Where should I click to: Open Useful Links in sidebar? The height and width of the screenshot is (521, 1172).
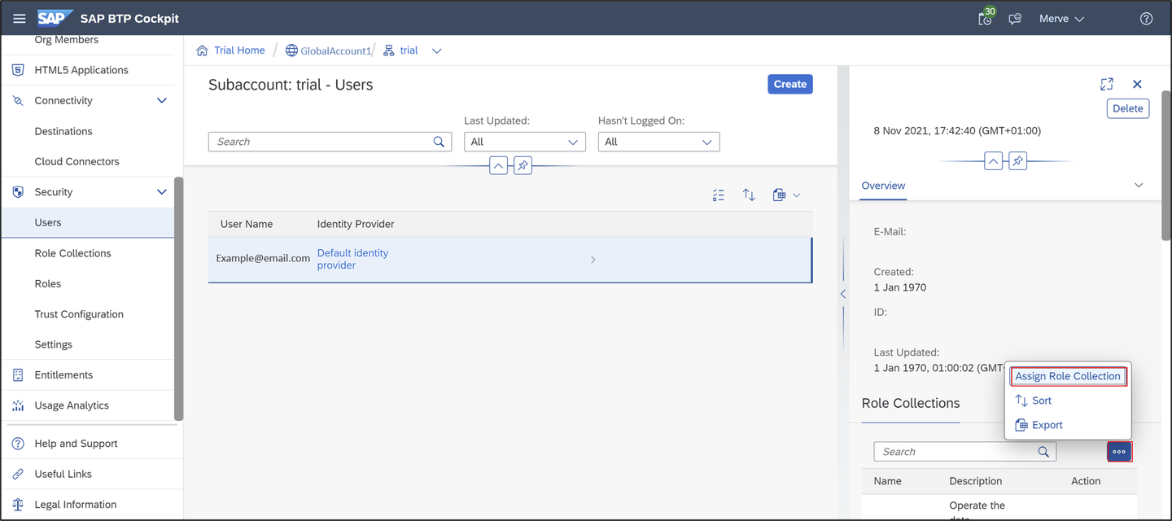[63, 474]
